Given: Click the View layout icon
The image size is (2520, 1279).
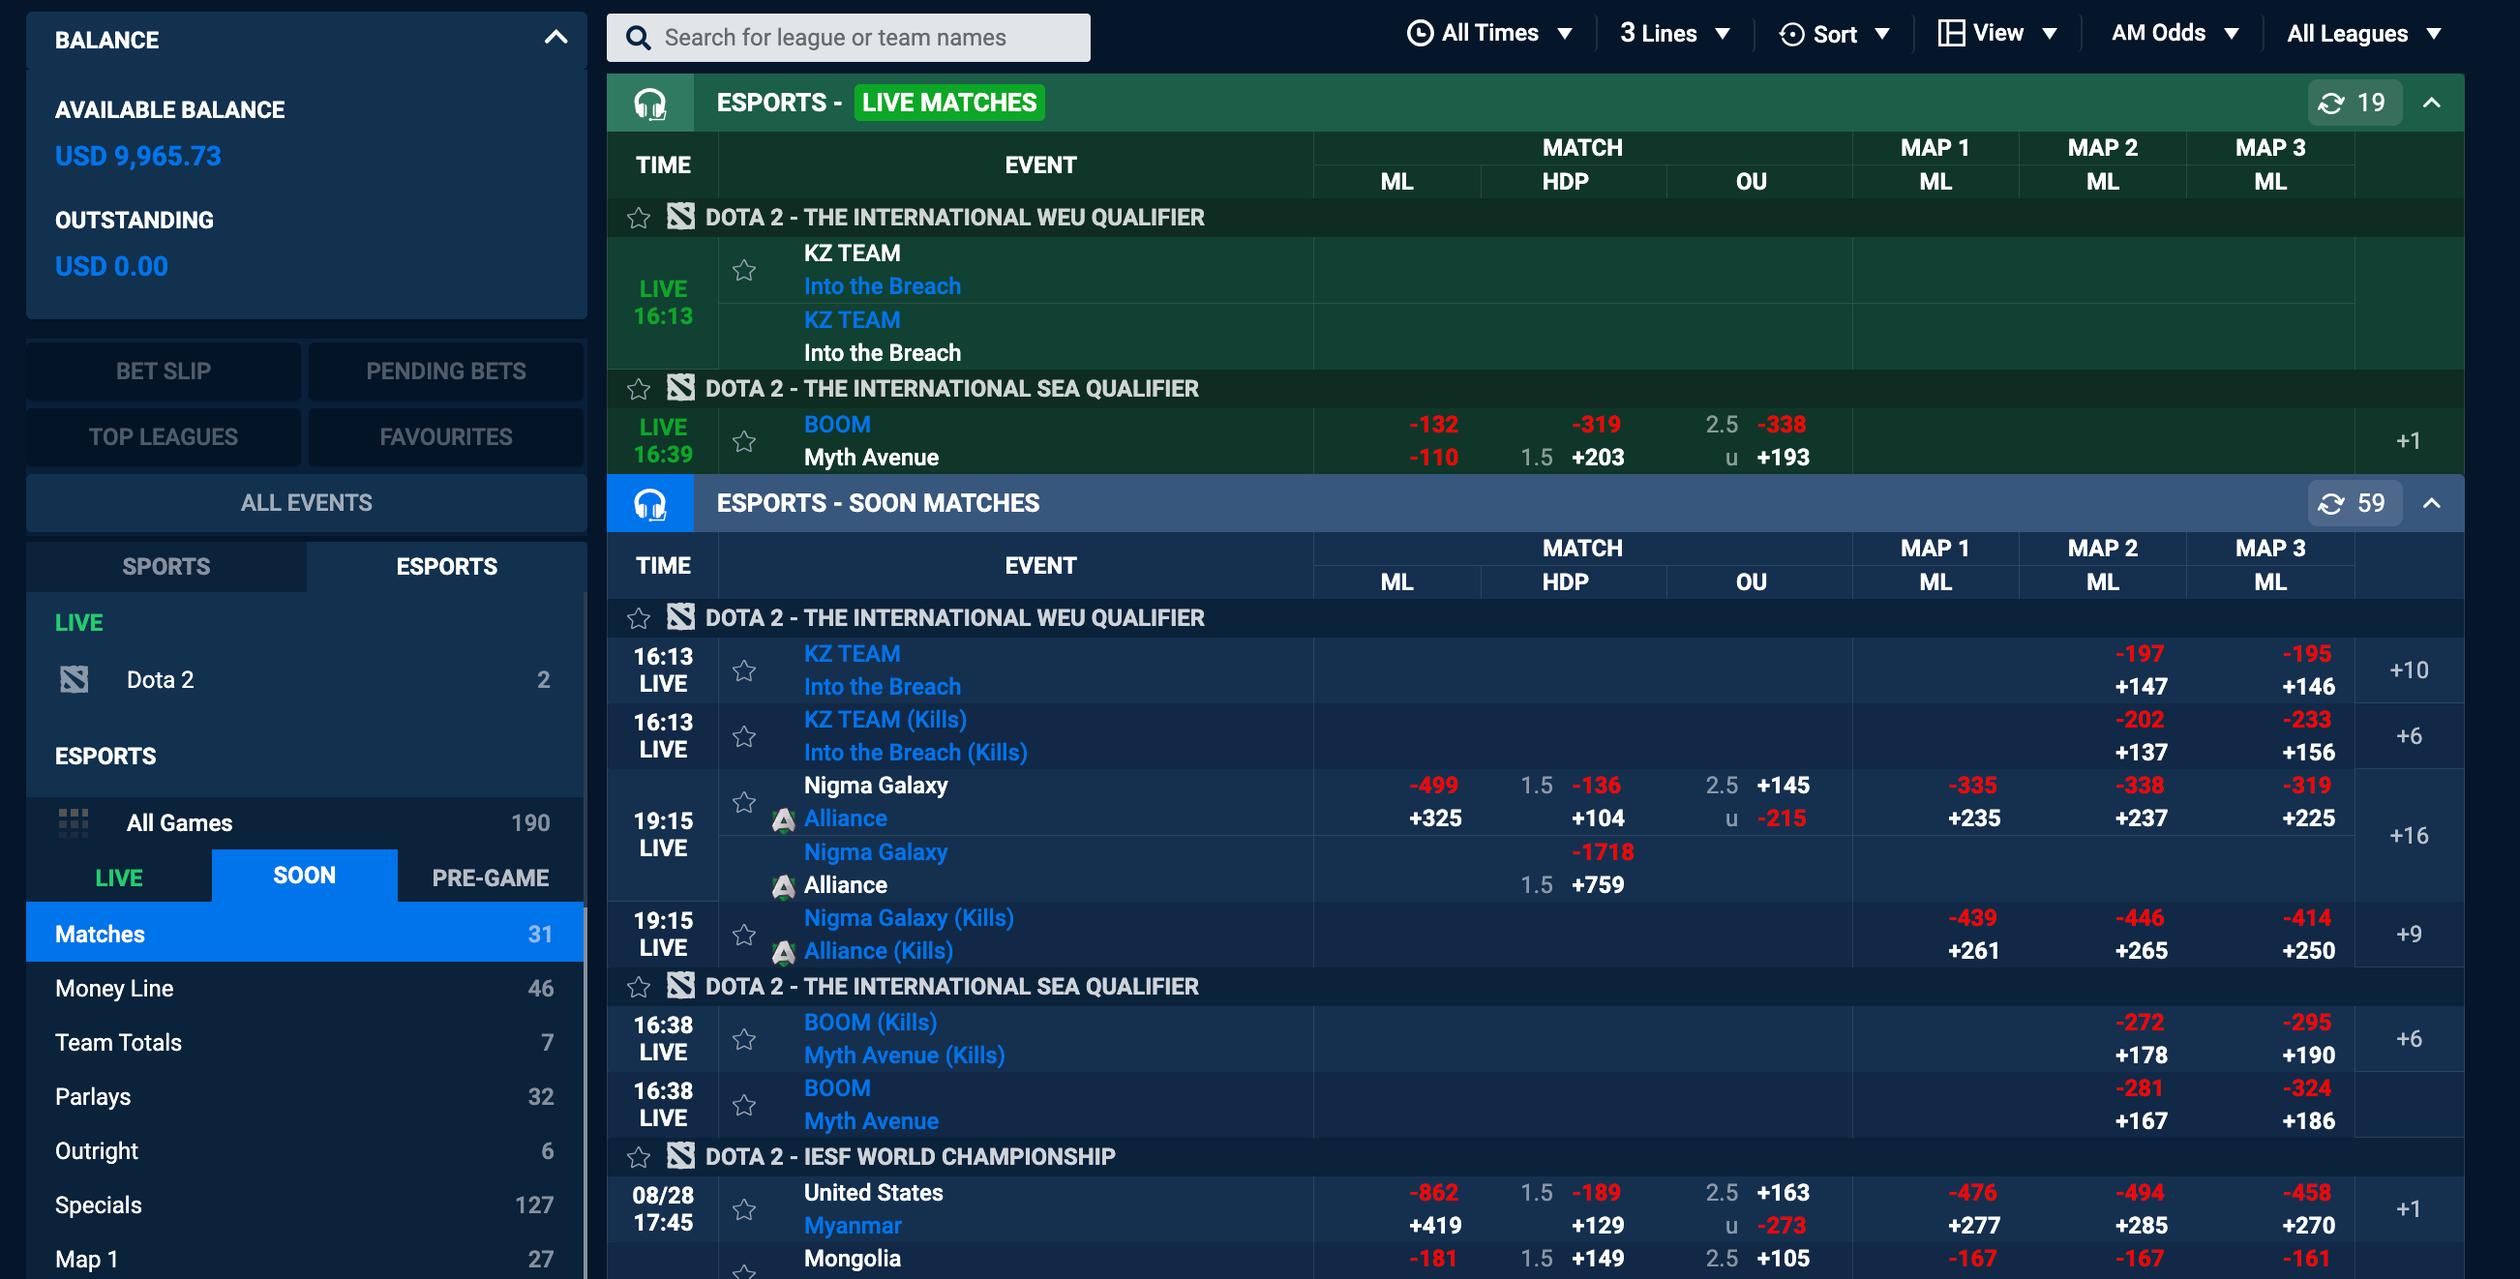Looking at the screenshot, I should 1951,33.
